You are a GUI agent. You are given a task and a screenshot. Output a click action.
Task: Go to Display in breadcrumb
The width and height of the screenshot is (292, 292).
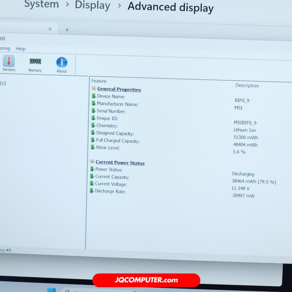pos(92,5)
